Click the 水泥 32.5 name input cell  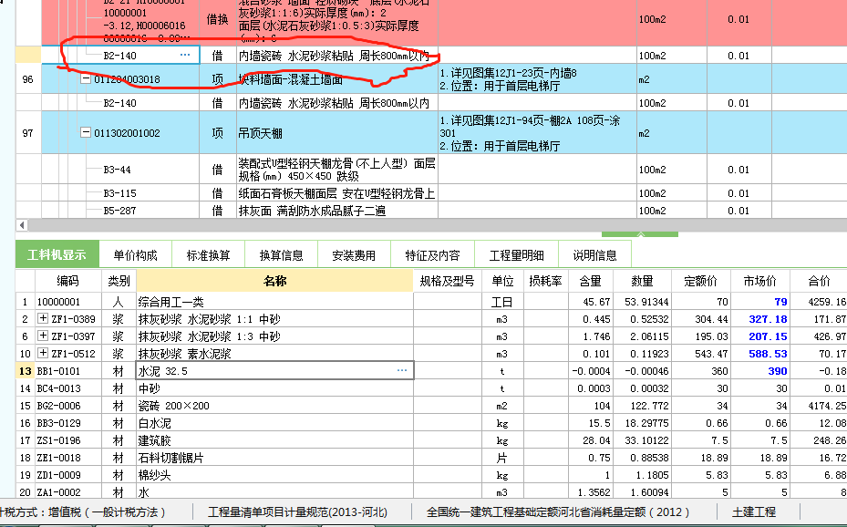[x=274, y=370]
